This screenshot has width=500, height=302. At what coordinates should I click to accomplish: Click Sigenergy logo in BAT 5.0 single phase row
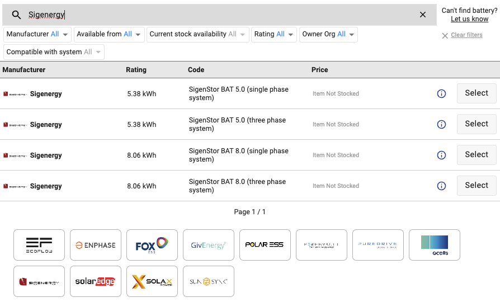[x=15, y=94]
